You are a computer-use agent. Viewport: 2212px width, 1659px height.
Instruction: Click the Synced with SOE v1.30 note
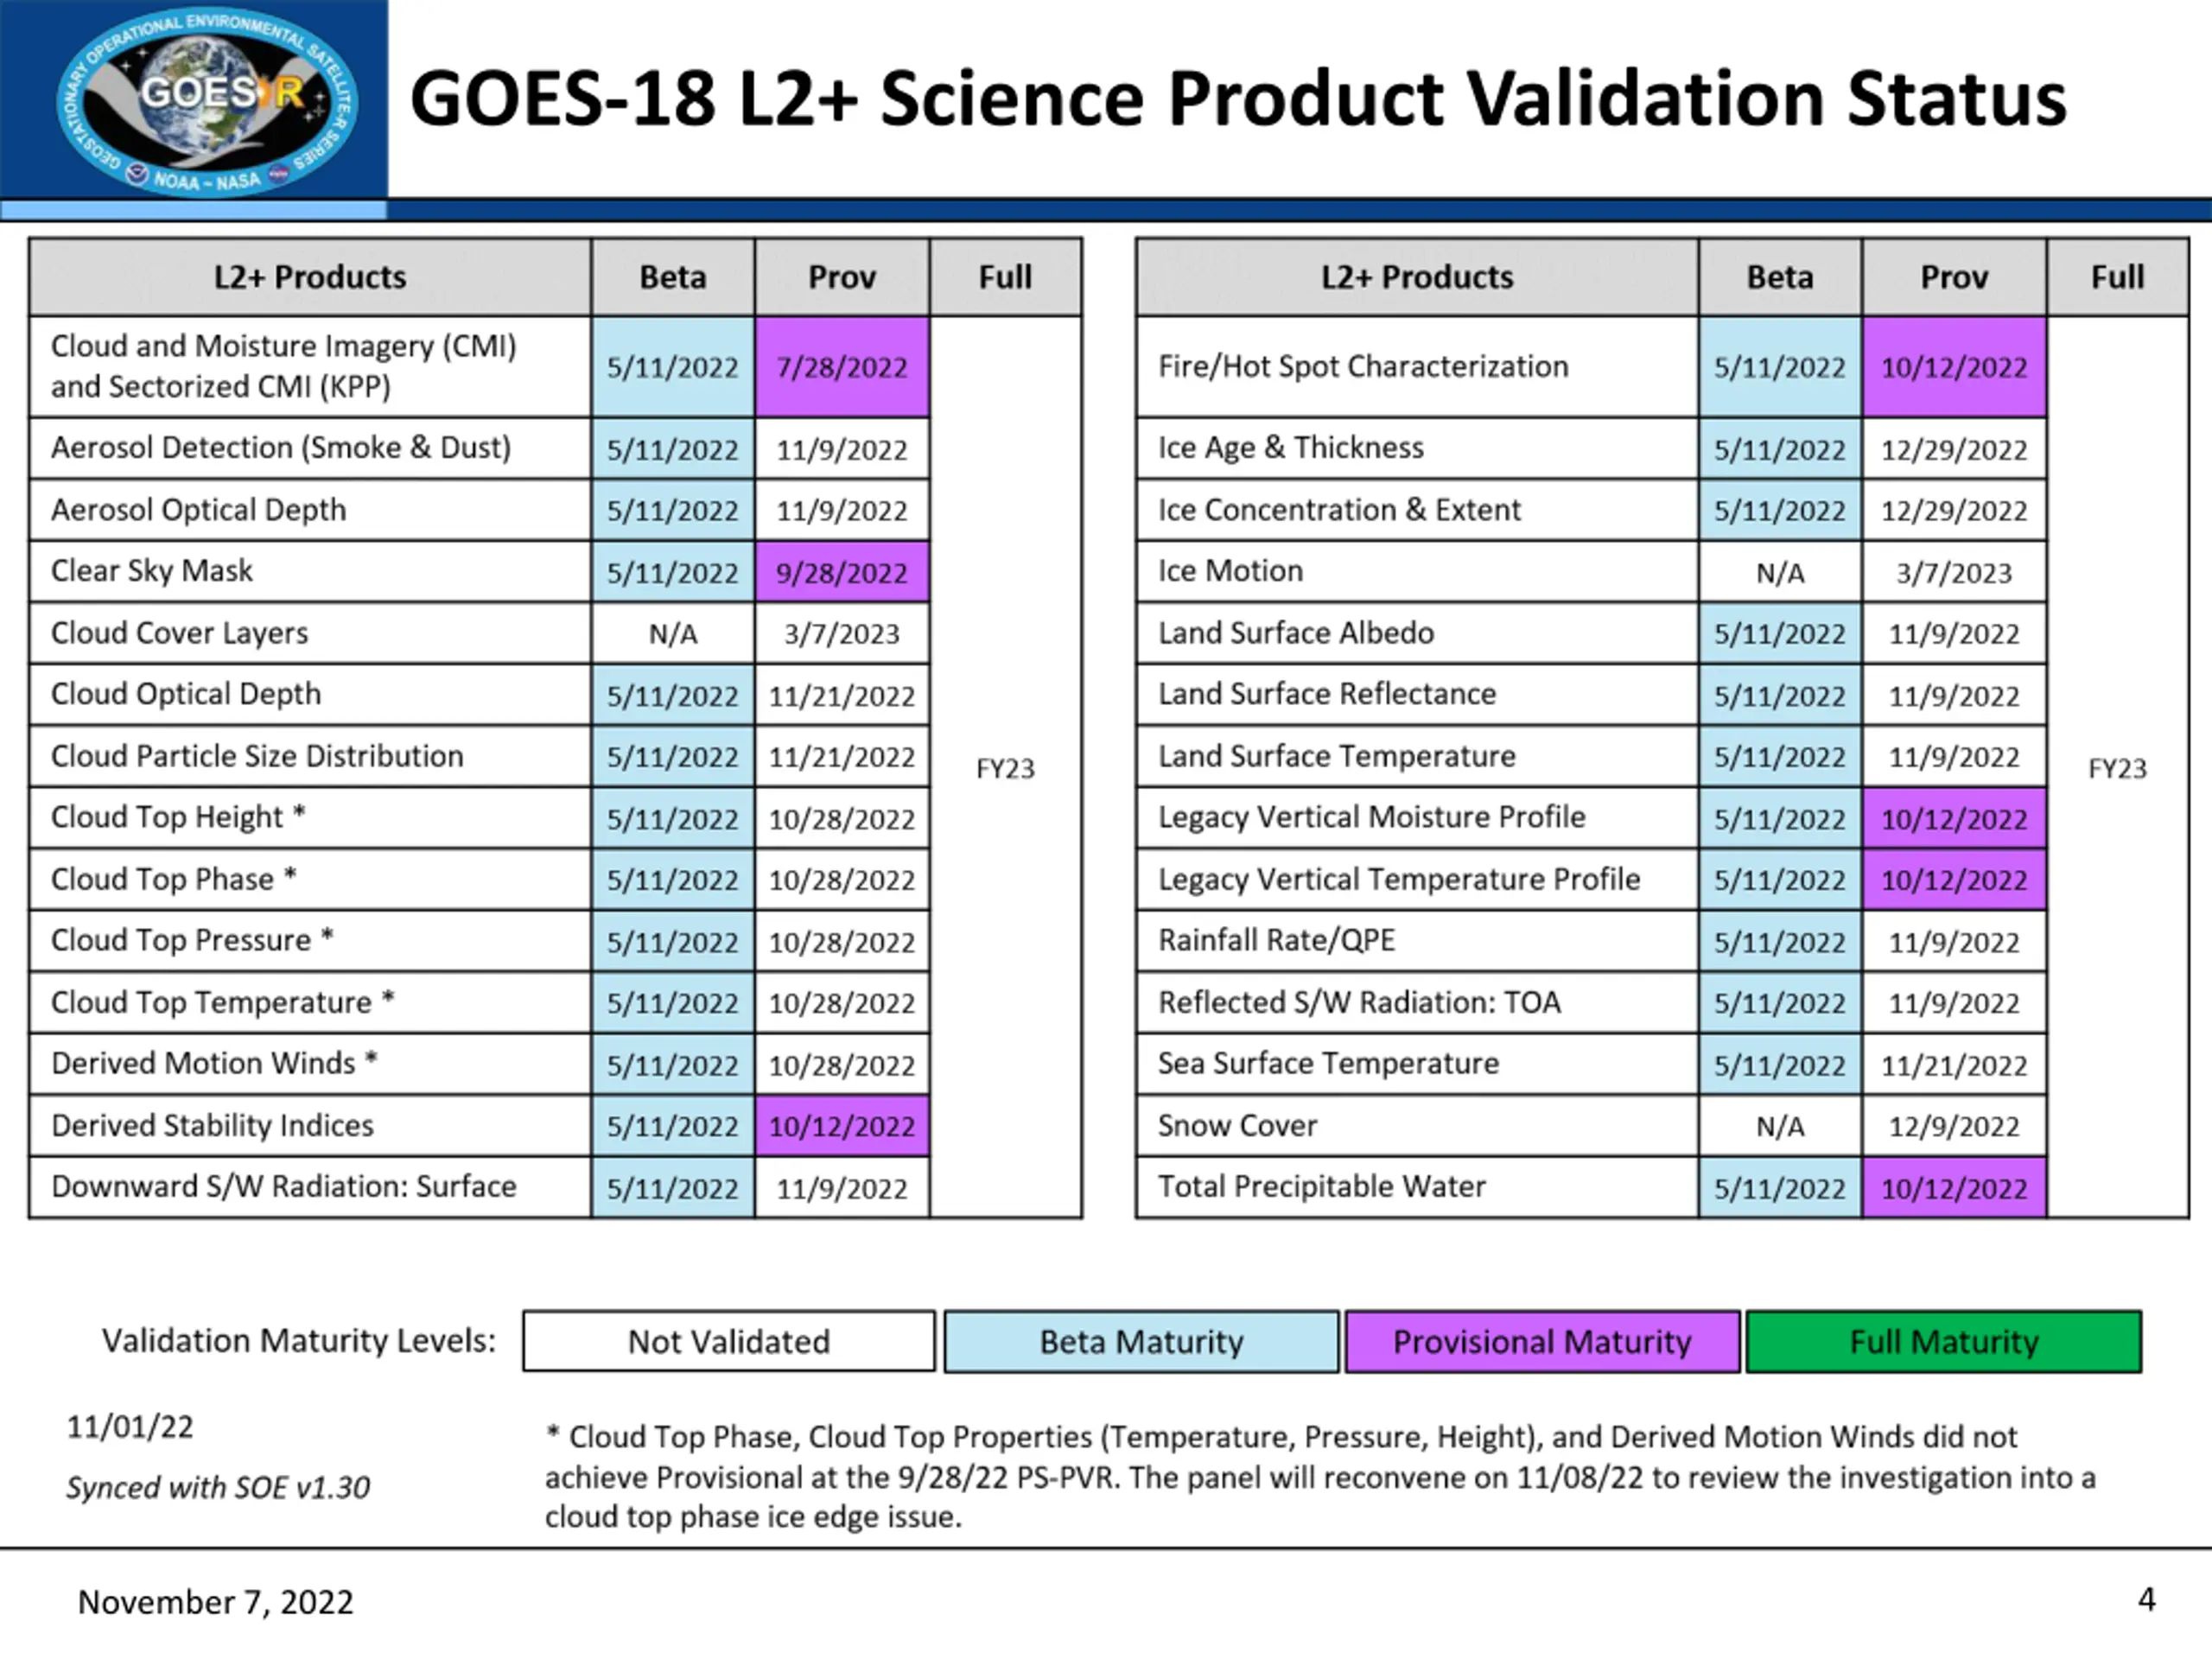pos(218,1487)
